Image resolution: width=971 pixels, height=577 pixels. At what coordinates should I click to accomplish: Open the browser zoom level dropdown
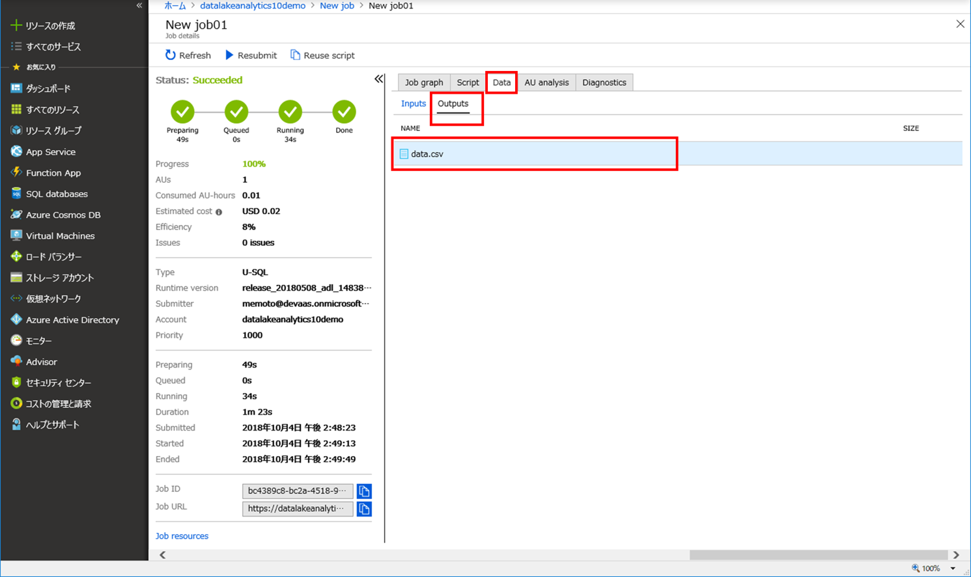coord(953,569)
